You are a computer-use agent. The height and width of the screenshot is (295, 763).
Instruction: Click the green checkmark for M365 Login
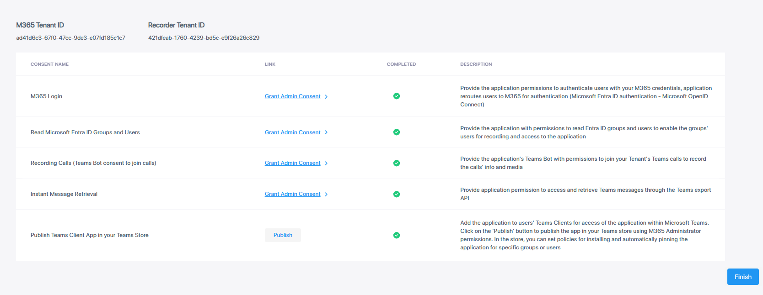tap(397, 96)
